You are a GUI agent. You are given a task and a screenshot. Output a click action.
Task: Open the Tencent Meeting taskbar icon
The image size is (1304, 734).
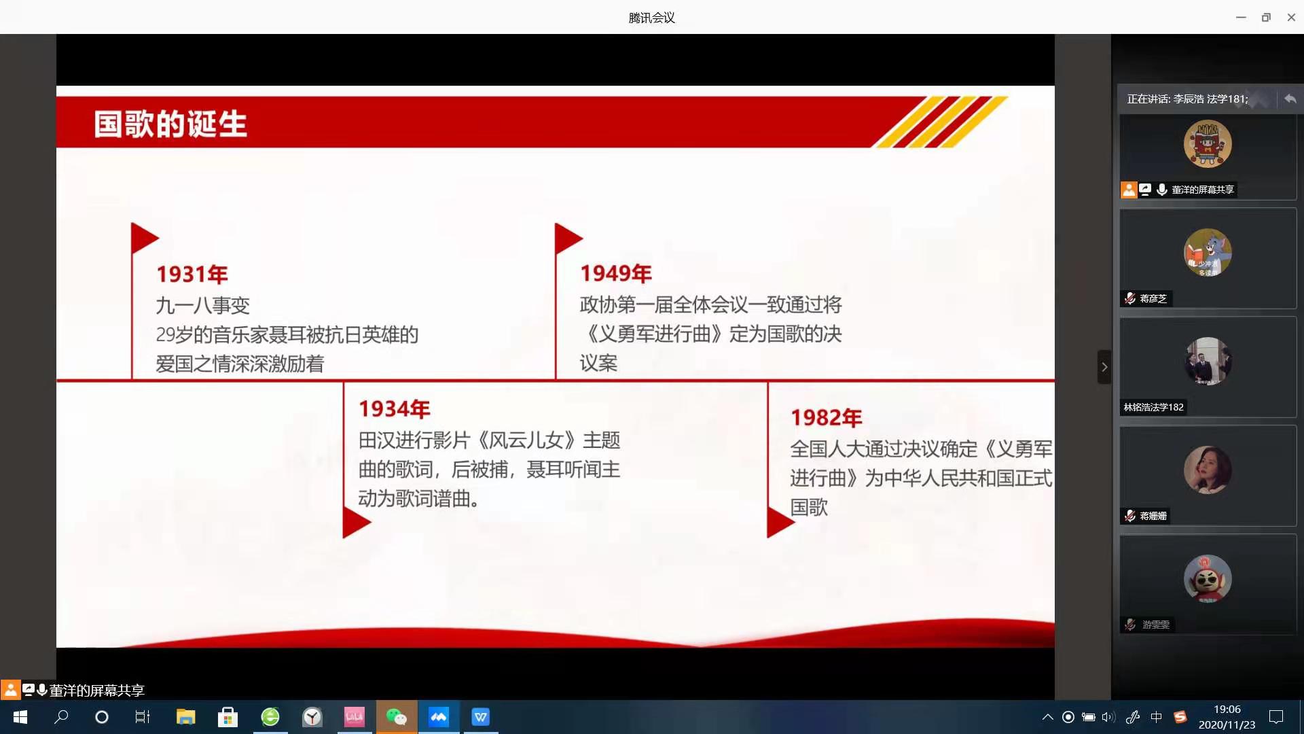(x=439, y=717)
